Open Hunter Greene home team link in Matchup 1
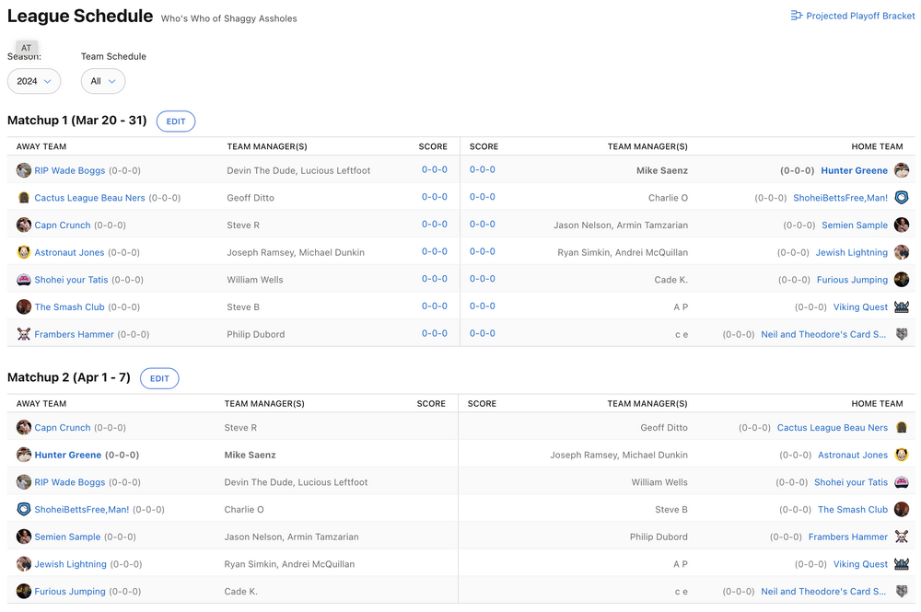 point(854,170)
